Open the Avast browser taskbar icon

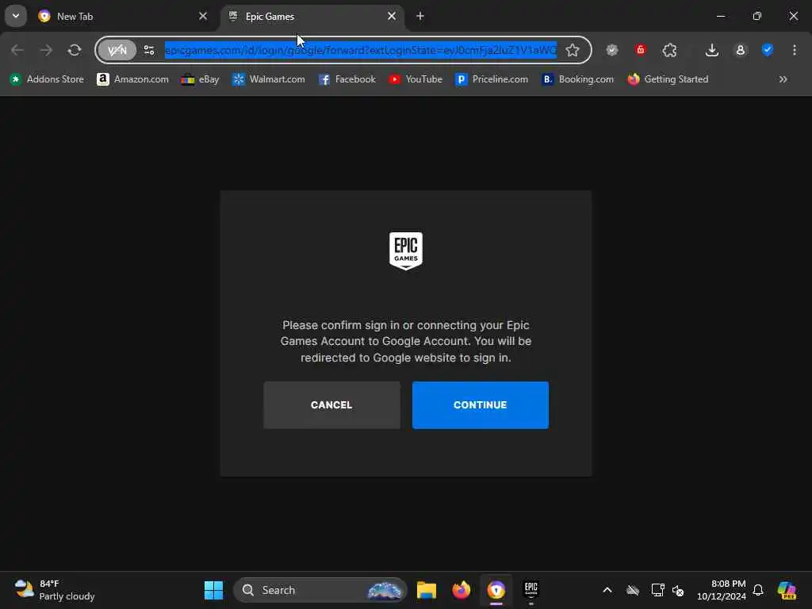click(x=496, y=590)
